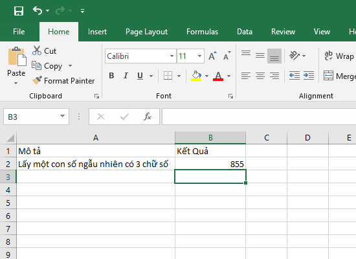Image resolution: width=356 pixels, height=259 pixels.
Task: Activate the Format Painter brush
Action: (x=63, y=81)
